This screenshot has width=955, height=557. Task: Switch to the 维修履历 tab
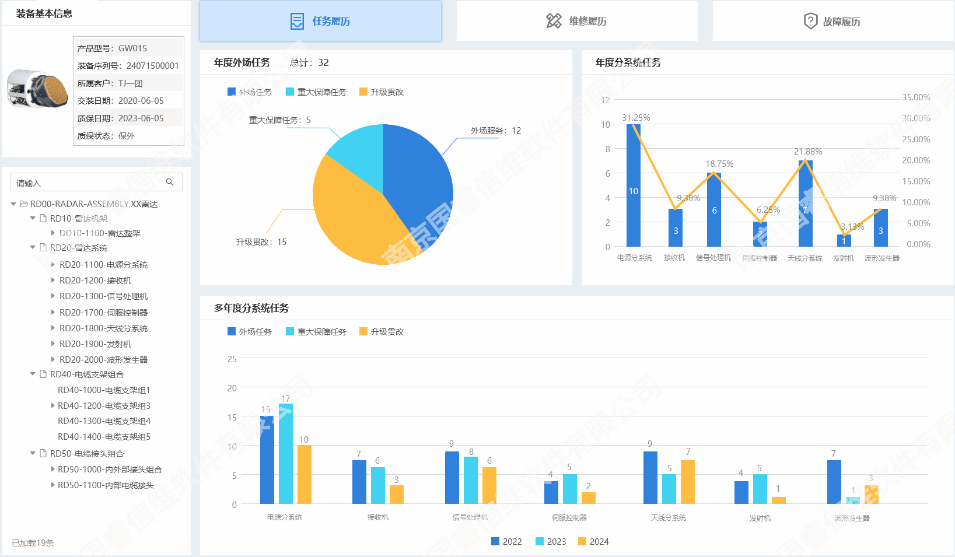[577, 22]
